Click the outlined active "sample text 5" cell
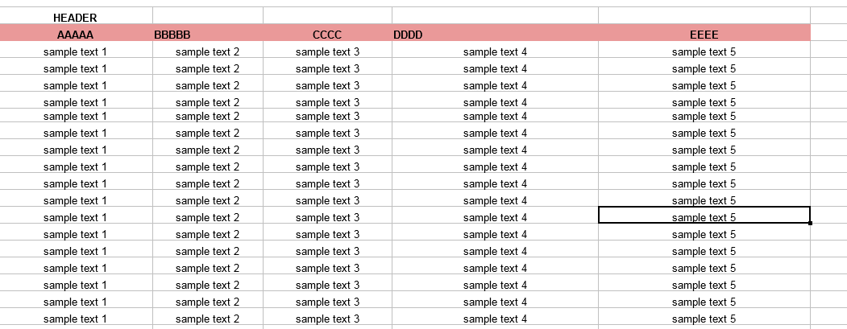Image resolution: width=847 pixels, height=329 pixels. pos(704,217)
